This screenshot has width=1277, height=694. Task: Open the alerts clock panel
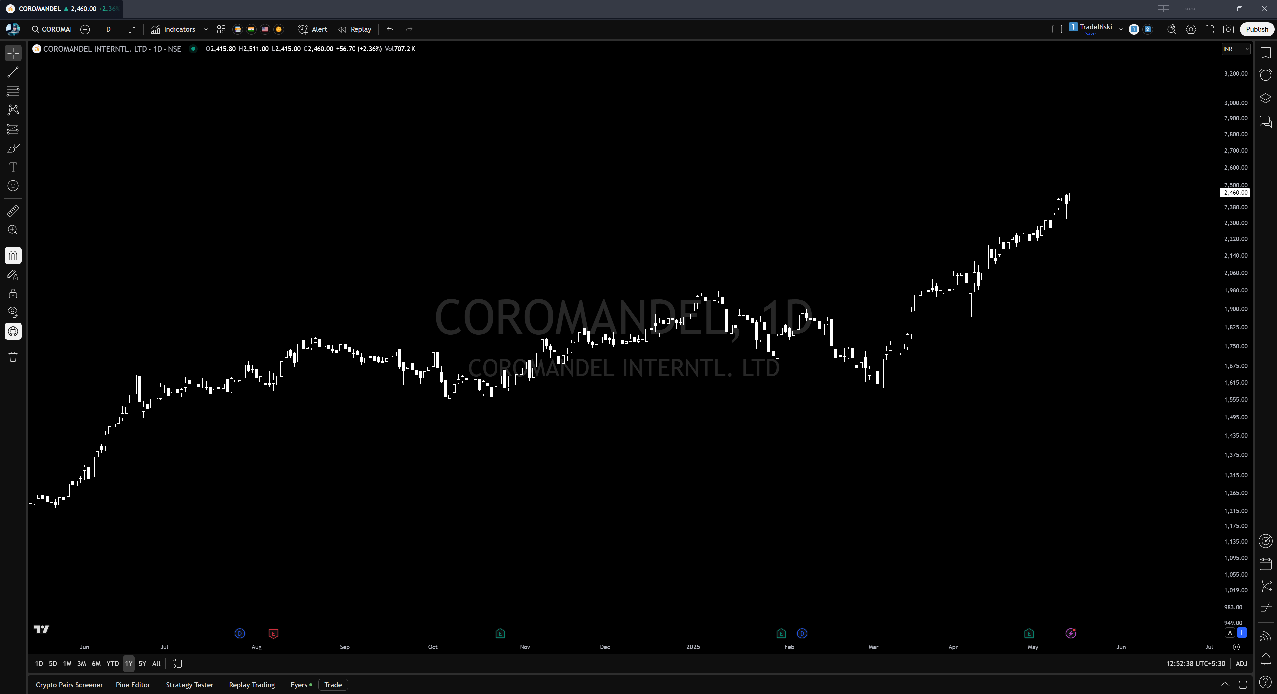(x=1266, y=75)
